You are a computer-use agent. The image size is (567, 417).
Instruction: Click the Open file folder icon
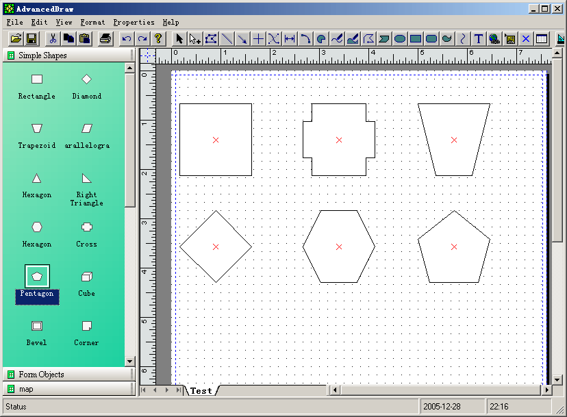coord(15,39)
